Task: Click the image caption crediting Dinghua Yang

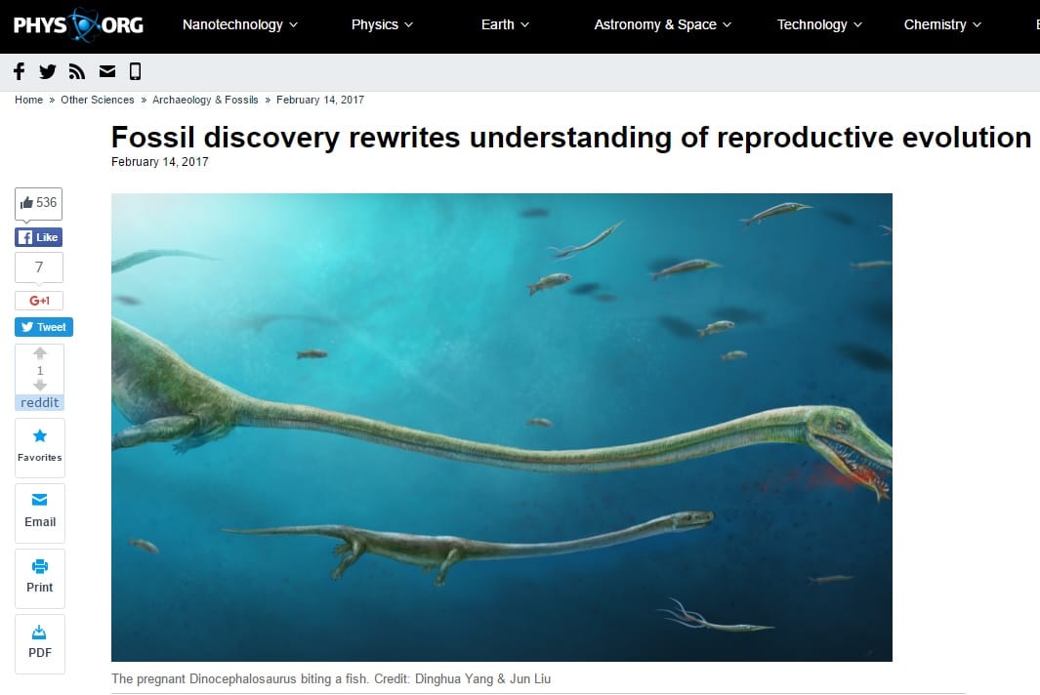Action: click(331, 679)
